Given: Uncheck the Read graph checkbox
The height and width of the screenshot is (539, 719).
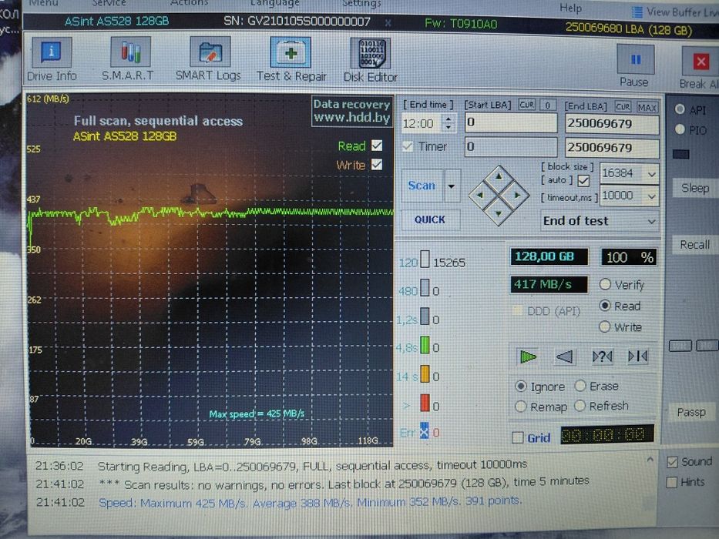Looking at the screenshot, I should (x=377, y=146).
